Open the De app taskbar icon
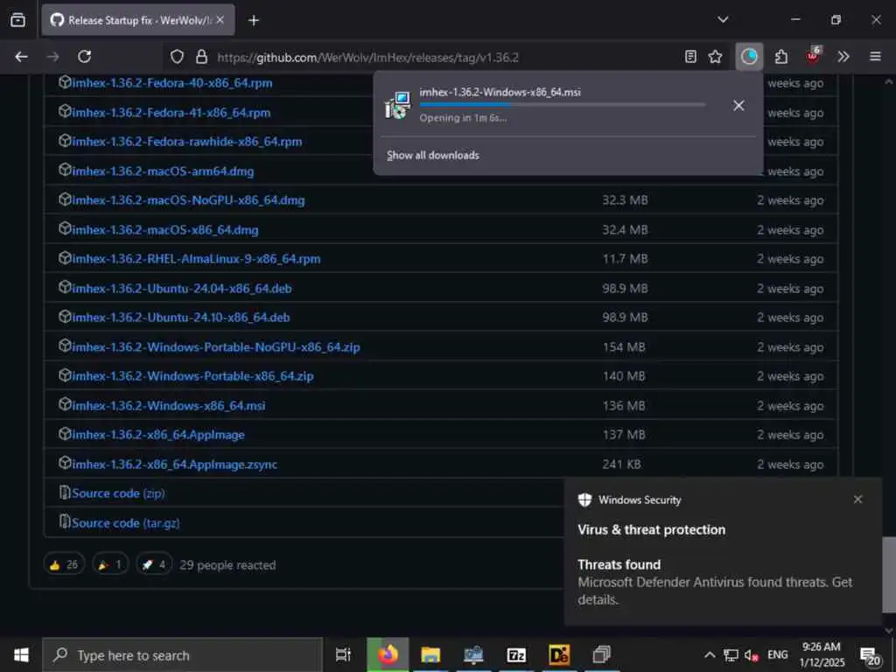The height and width of the screenshot is (672, 896). click(x=558, y=654)
